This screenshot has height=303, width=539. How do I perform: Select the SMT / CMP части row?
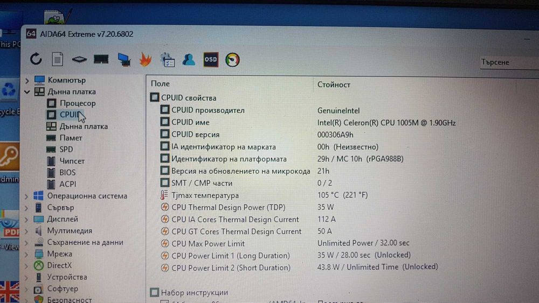(202, 183)
